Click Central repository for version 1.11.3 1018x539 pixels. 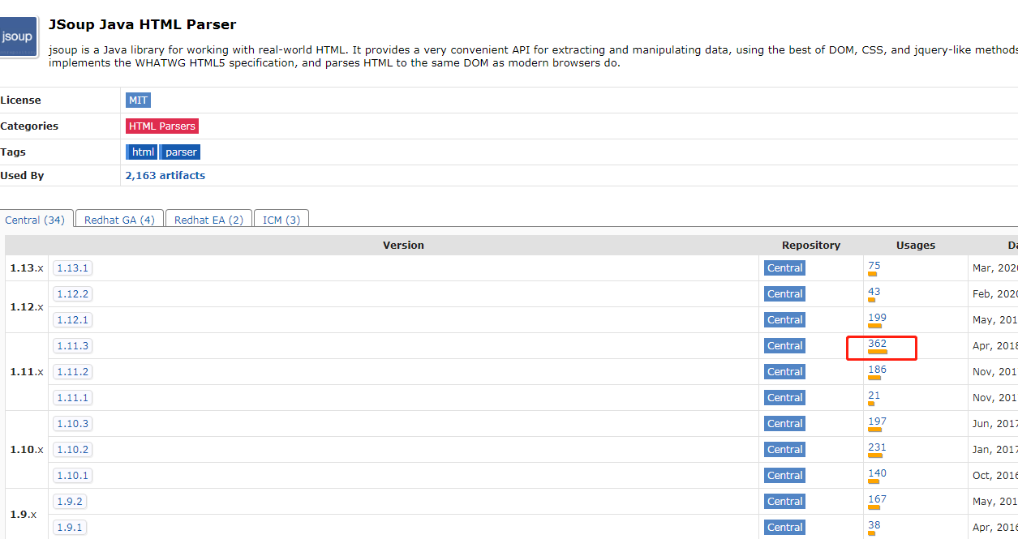click(x=784, y=346)
